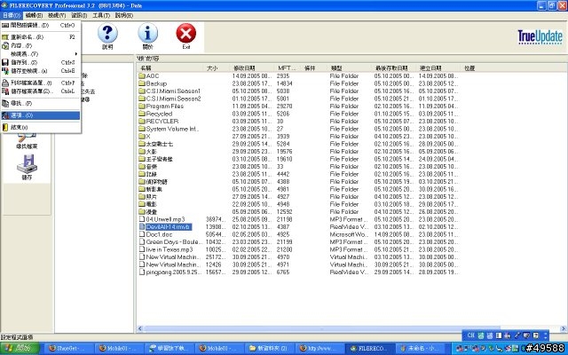Open the 編輯(E) menu
Viewport: 568px width, 355px height.
[x=34, y=15]
